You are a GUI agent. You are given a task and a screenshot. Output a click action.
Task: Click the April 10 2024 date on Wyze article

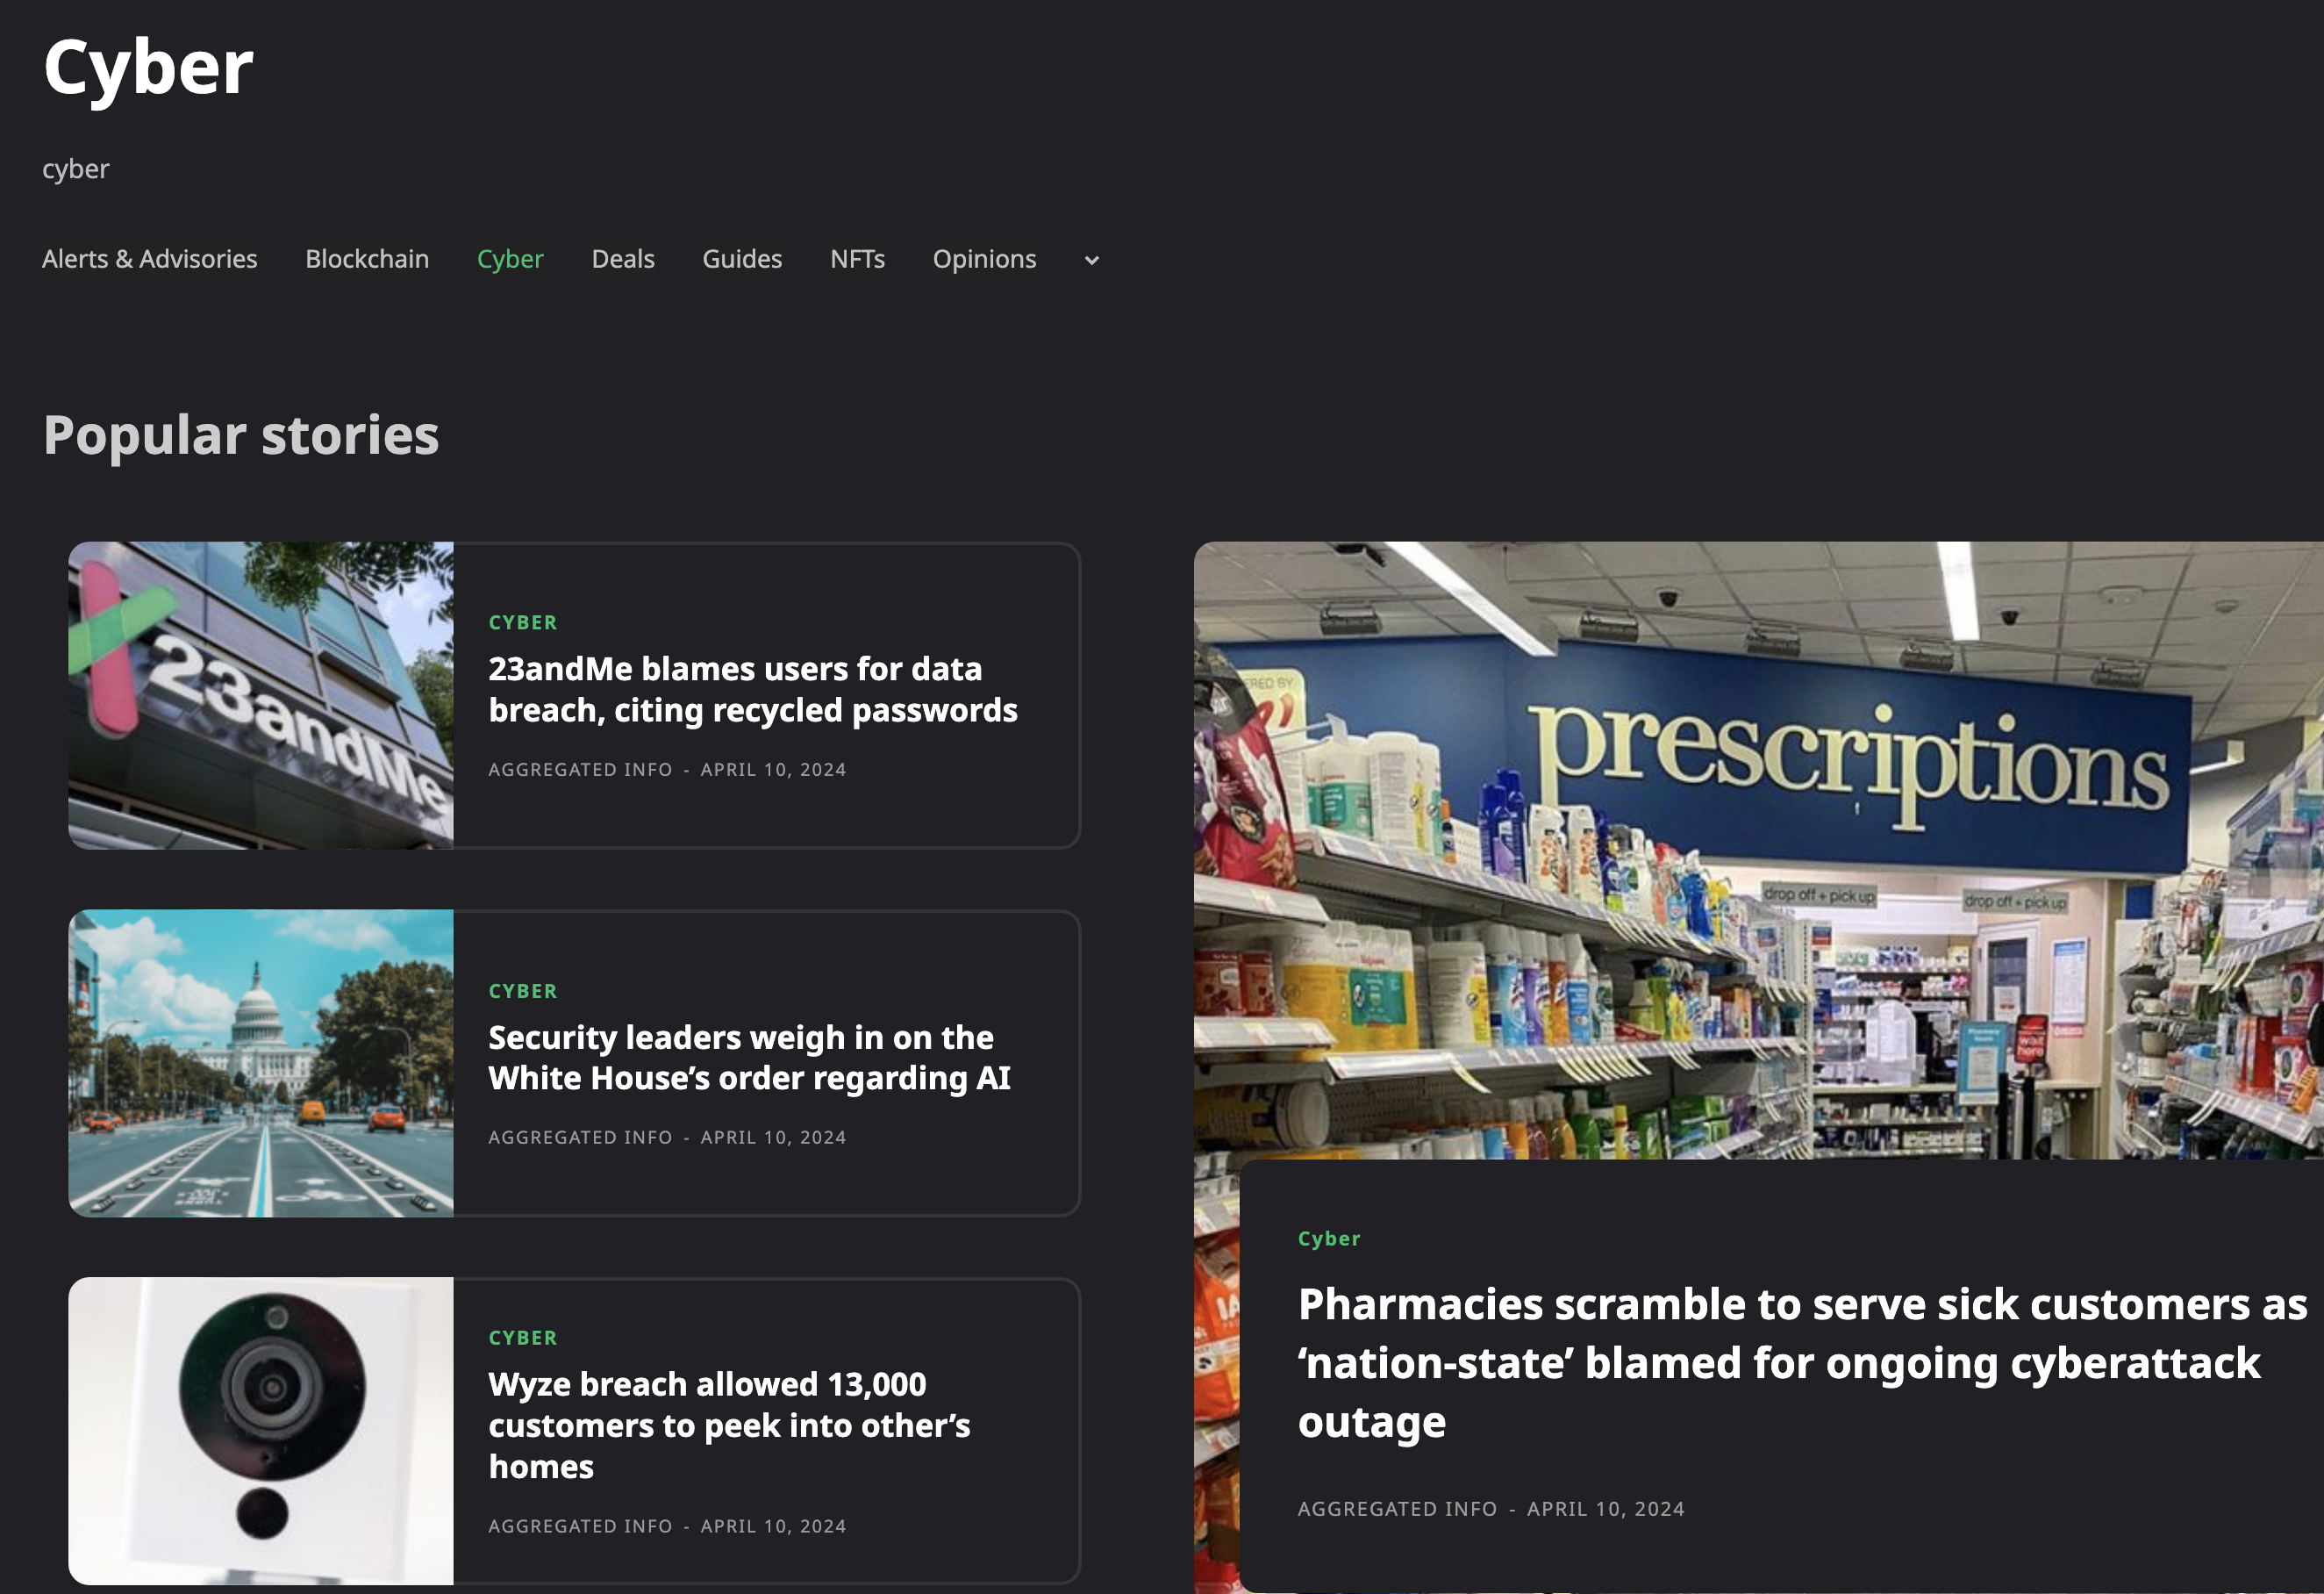click(x=774, y=1525)
